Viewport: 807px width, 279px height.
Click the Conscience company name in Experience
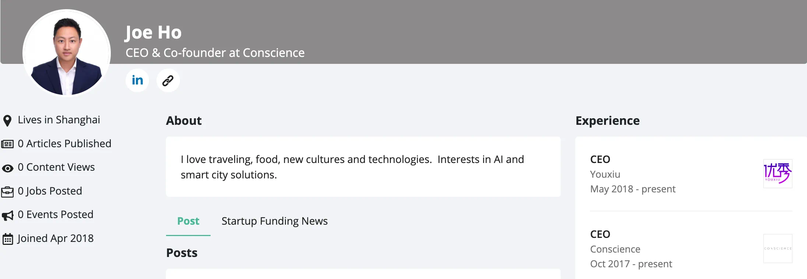pyautogui.click(x=615, y=249)
